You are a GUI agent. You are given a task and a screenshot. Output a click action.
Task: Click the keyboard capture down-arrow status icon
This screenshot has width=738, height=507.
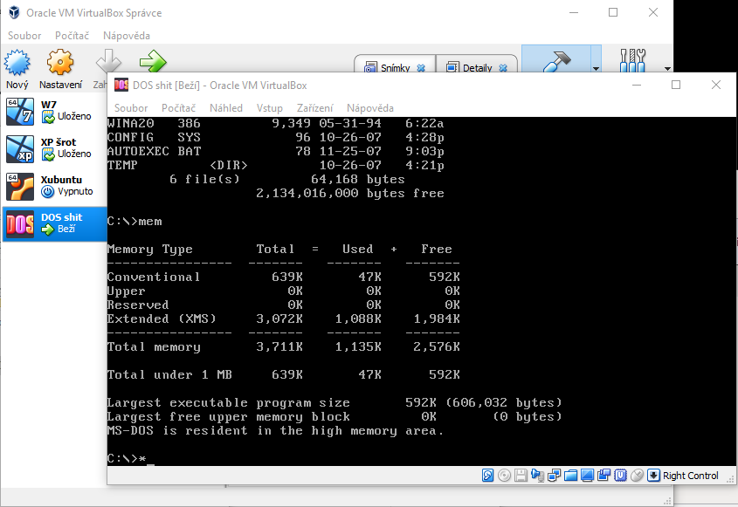(653, 476)
